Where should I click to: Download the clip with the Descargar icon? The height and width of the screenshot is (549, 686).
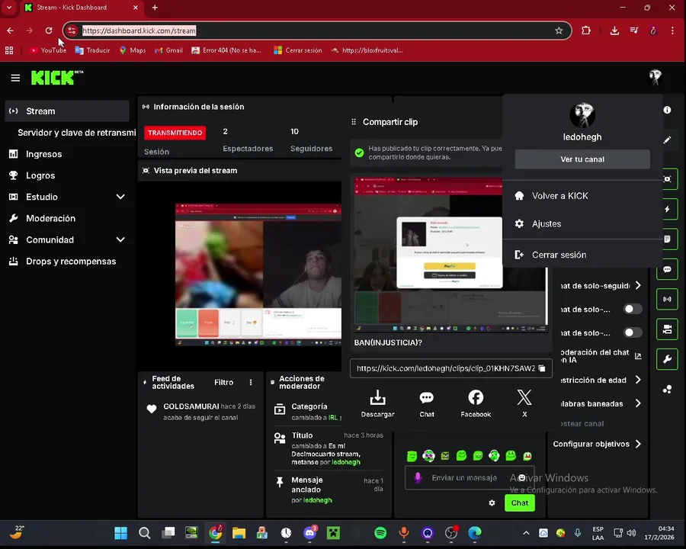coord(377,403)
